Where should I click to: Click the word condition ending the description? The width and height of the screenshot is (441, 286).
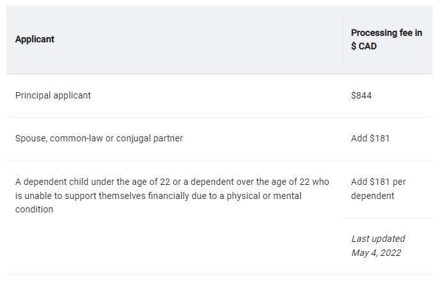point(34,209)
